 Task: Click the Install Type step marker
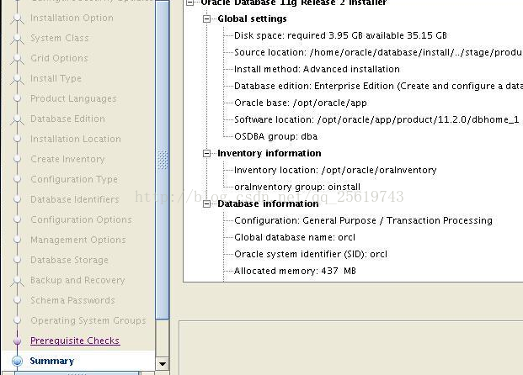(x=17, y=78)
